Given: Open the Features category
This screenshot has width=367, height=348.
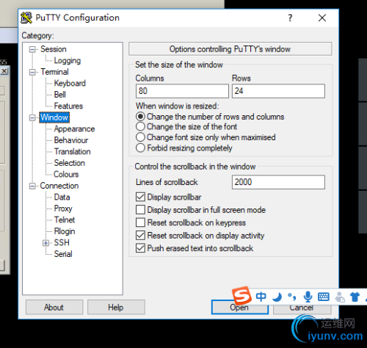Looking at the screenshot, I should coord(68,106).
